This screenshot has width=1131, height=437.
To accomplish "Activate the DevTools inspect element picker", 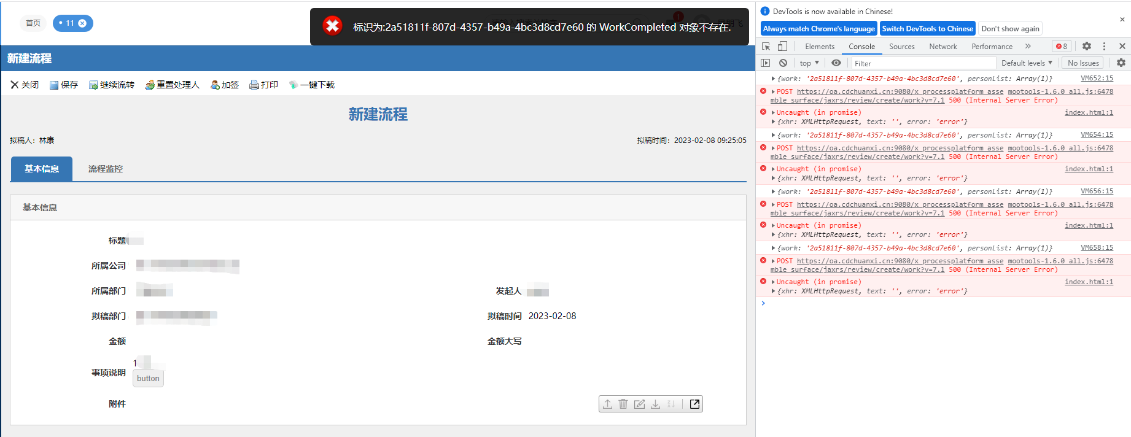I will pos(766,46).
